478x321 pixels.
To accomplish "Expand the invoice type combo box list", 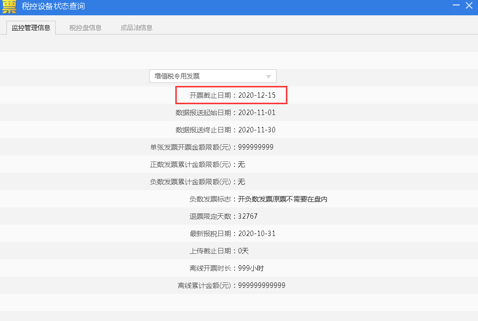I will [212, 76].
